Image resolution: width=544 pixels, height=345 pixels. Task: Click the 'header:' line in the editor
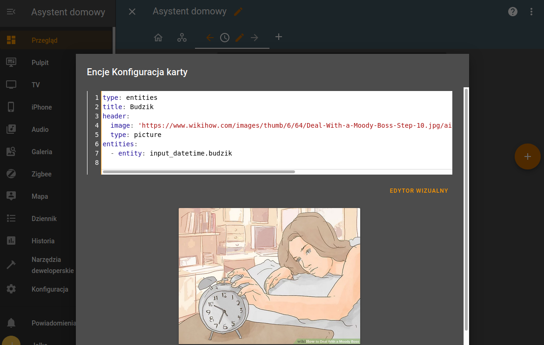pos(116,116)
